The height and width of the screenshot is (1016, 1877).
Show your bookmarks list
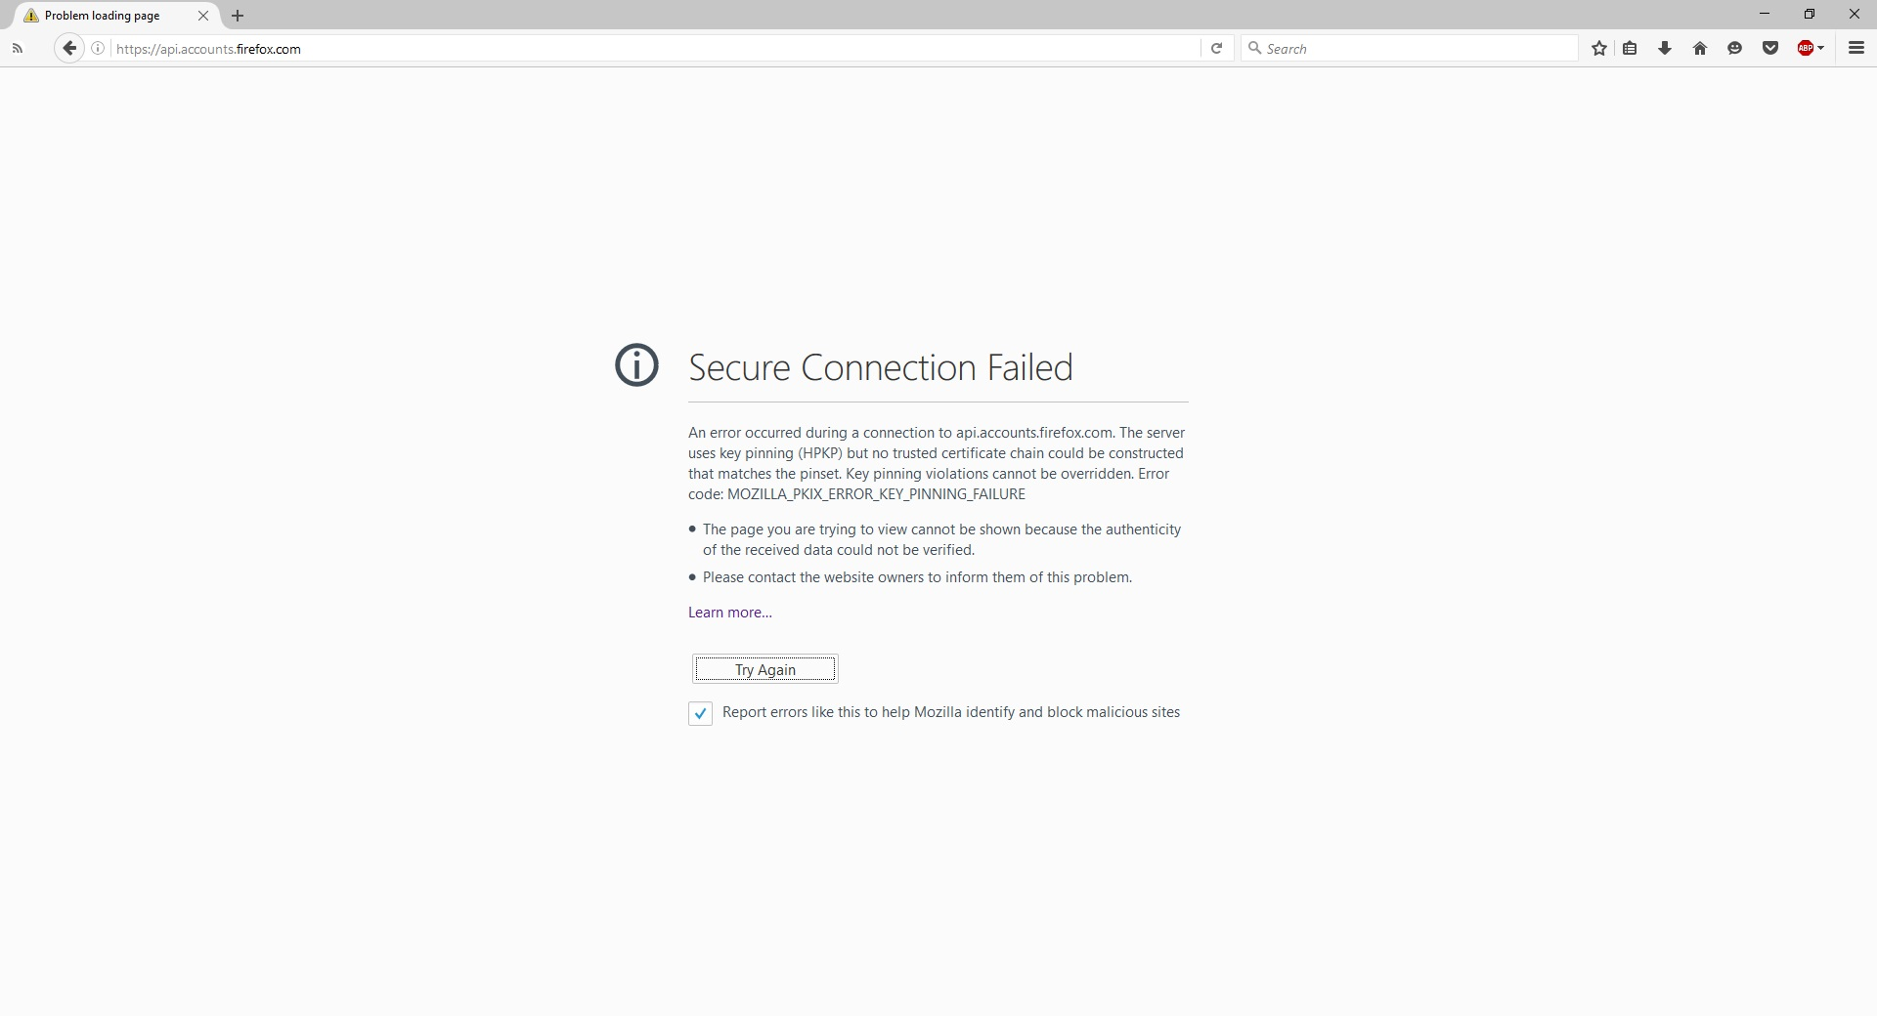coord(1630,48)
